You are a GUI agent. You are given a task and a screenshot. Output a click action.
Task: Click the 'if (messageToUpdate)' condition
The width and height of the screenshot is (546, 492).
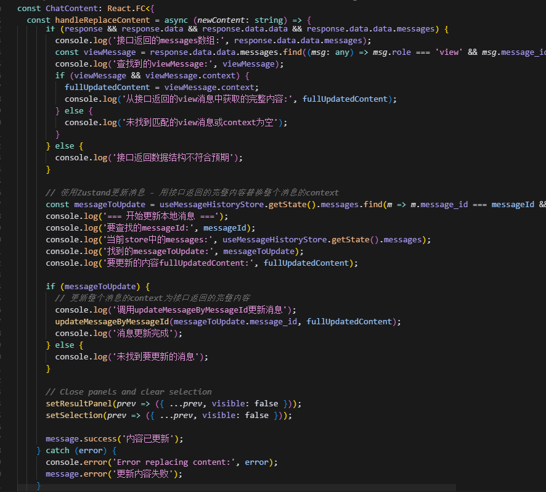(x=97, y=287)
